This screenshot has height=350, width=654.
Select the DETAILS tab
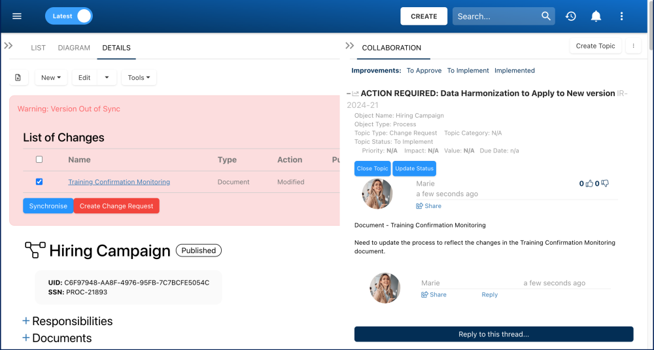[116, 48]
